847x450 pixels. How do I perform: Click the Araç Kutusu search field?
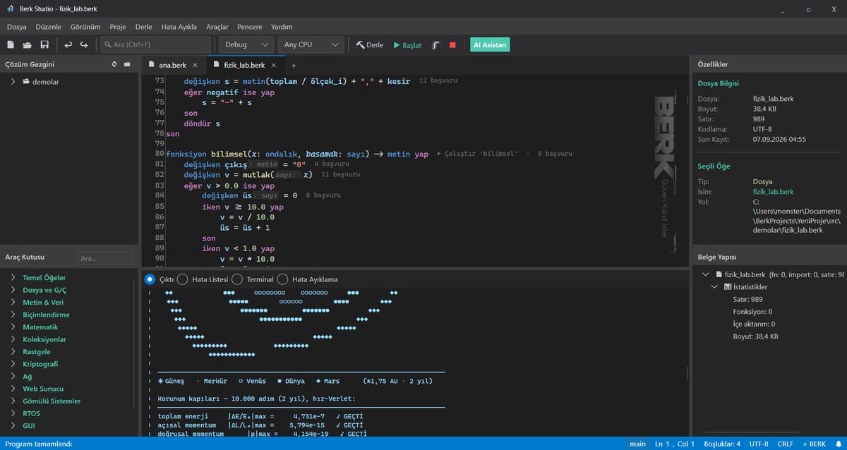(105, 258)
